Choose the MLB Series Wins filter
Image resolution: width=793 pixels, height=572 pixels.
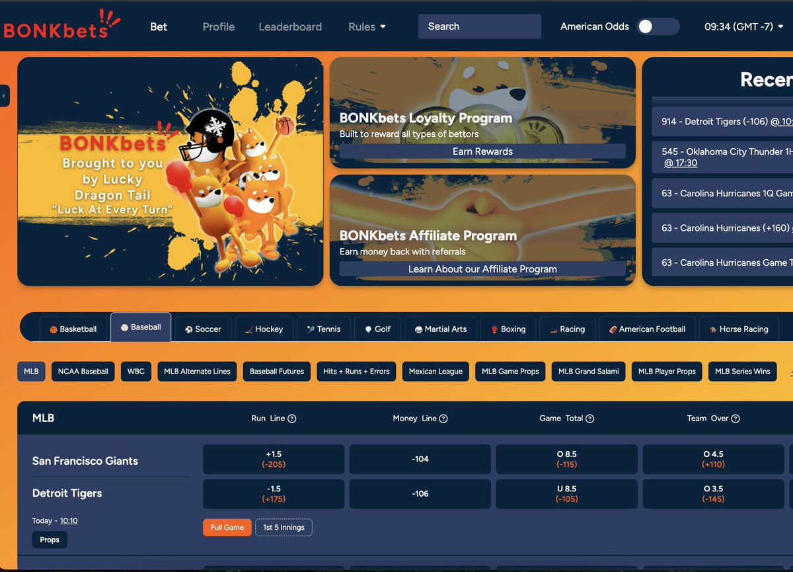743,371
